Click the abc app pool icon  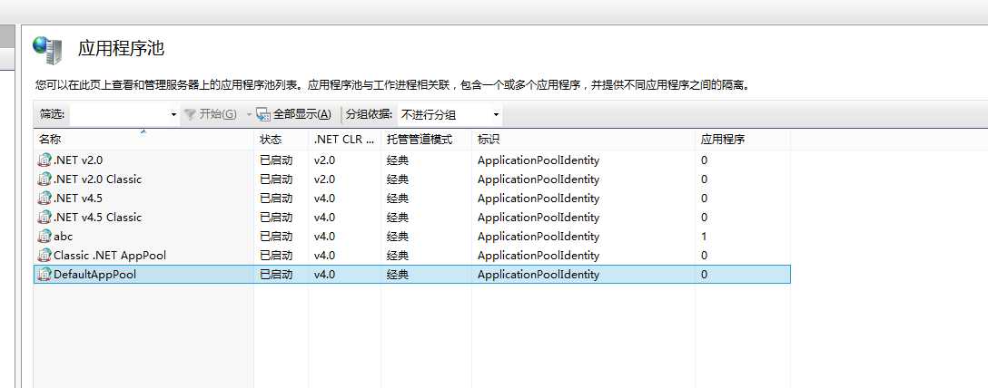[x=44, y=237]
